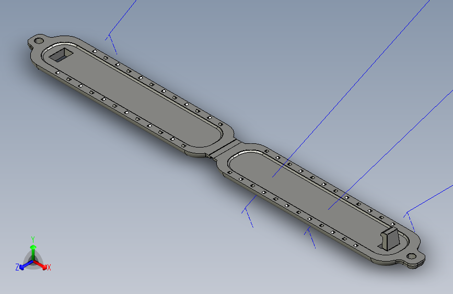453x294 pixels.
Task: Click the red X axis on orientation triad
Action: [40, 265]
